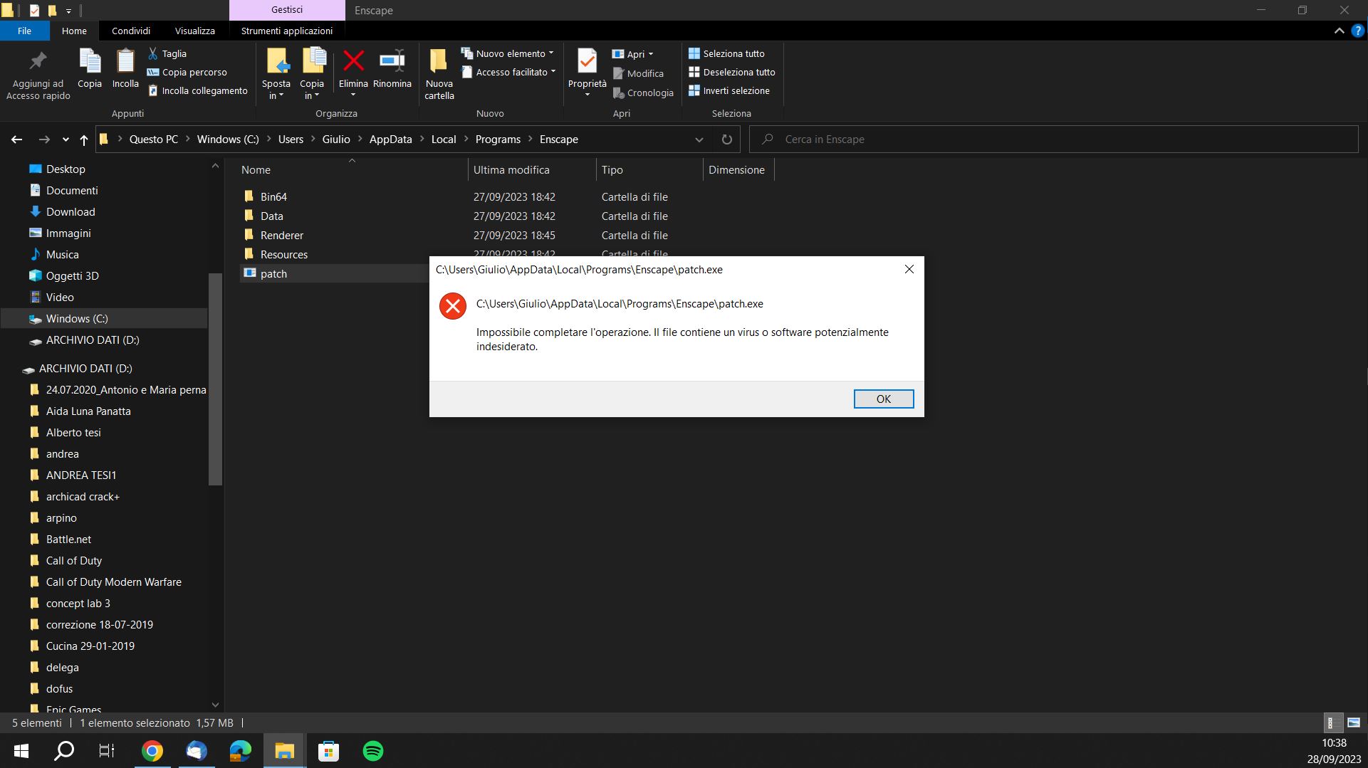Switch to the Visualizza ribbon tab
The width and height of the screenshot is (1368, 768).
click(195, 31)
